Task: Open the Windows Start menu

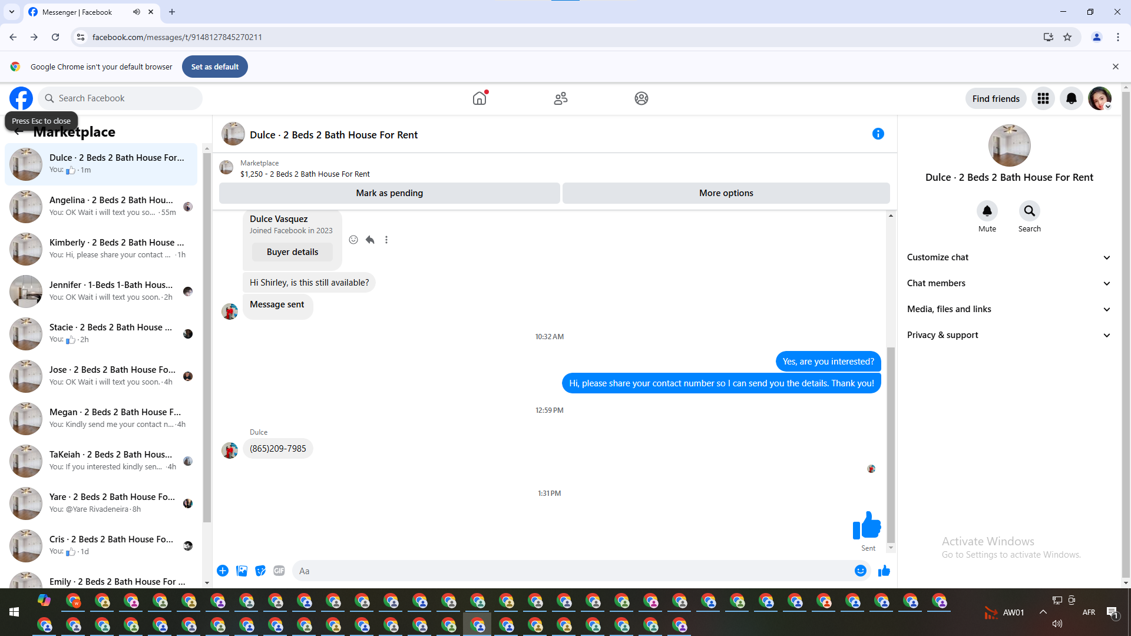Action: (x=14, y=612)
